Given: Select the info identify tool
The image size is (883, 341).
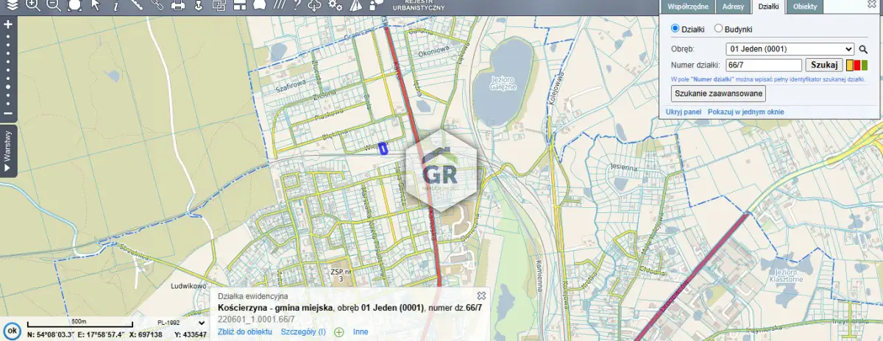Looking at the screenshot, I should [x=116, y=5].
